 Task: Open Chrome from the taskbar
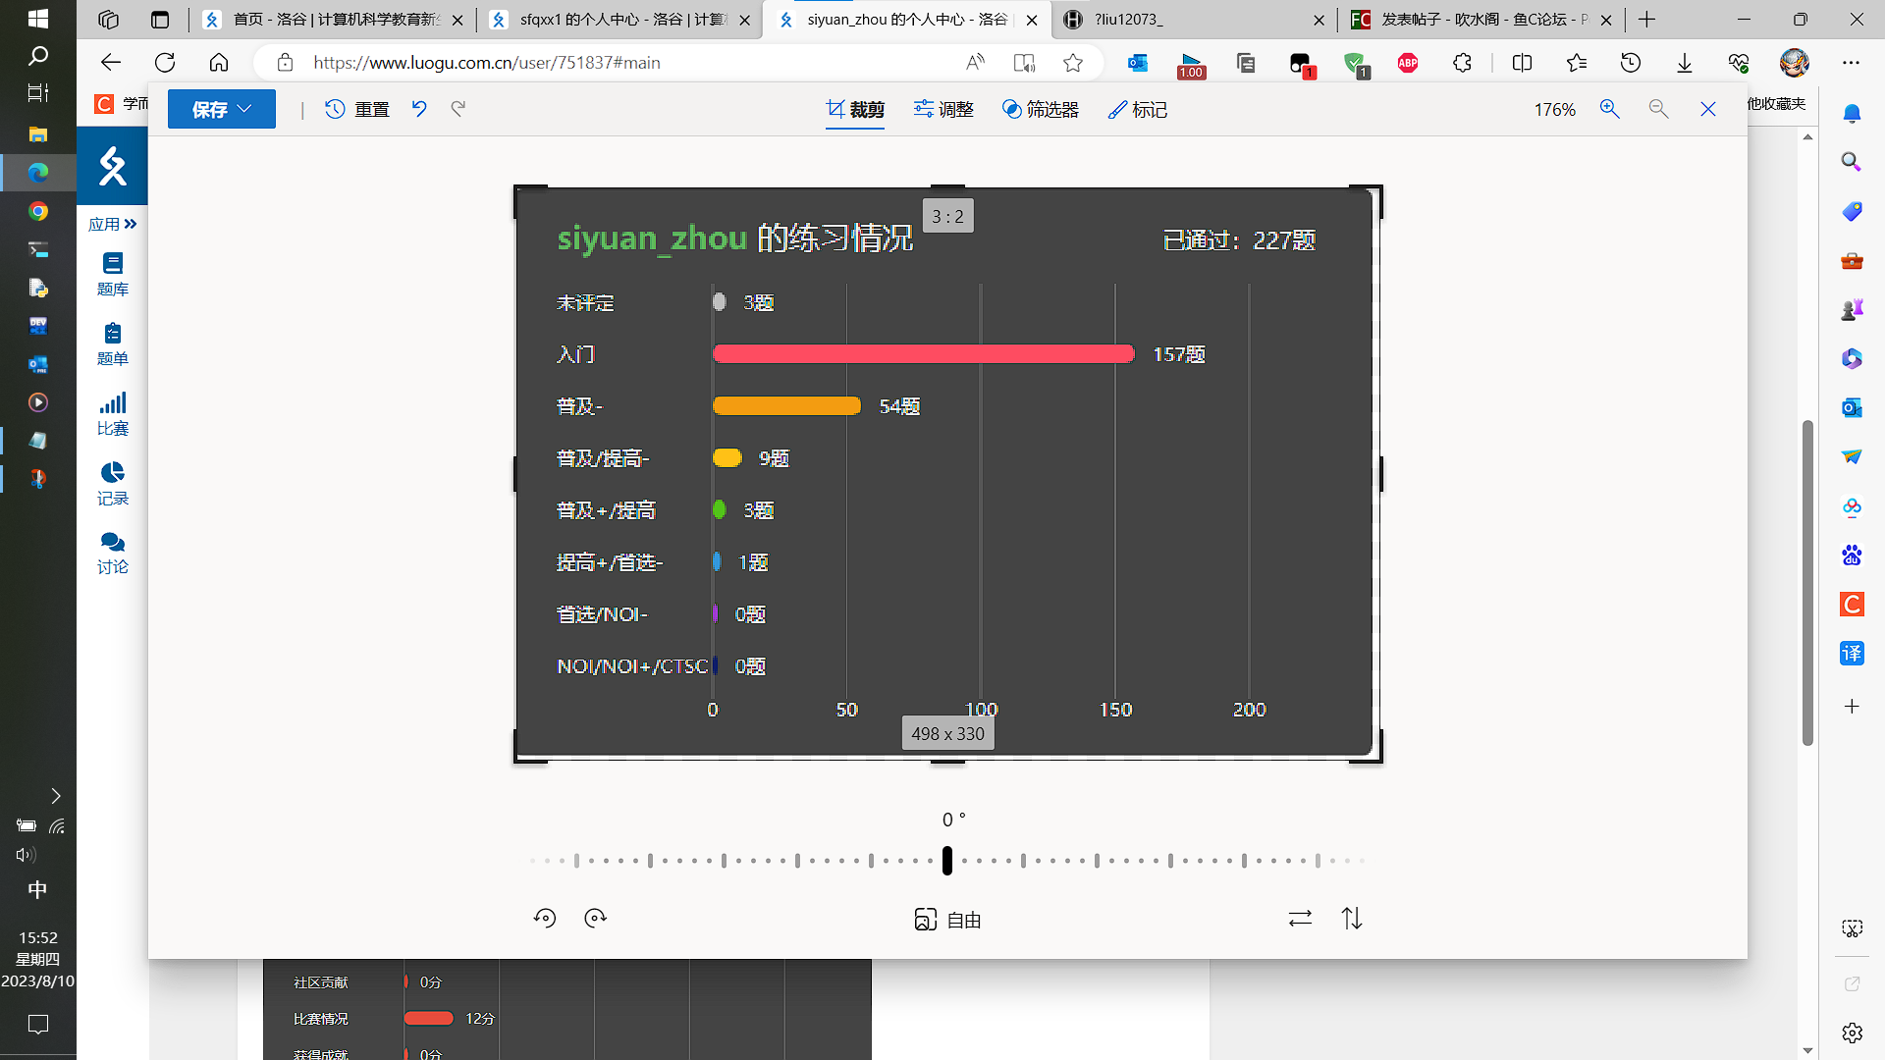38,211
